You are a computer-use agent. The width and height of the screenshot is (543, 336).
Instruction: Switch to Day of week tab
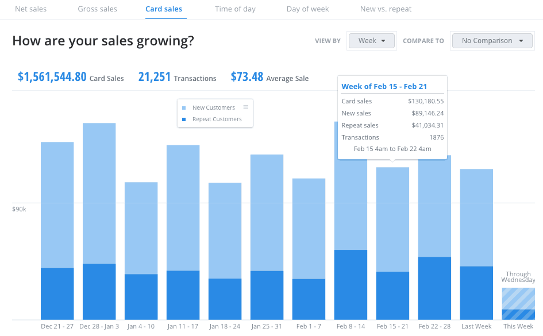[307, 9]
